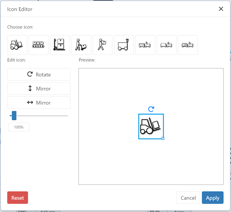Click the 100% size value label
The height and width of the screenshot is (212, 231).
pos(19,127)
